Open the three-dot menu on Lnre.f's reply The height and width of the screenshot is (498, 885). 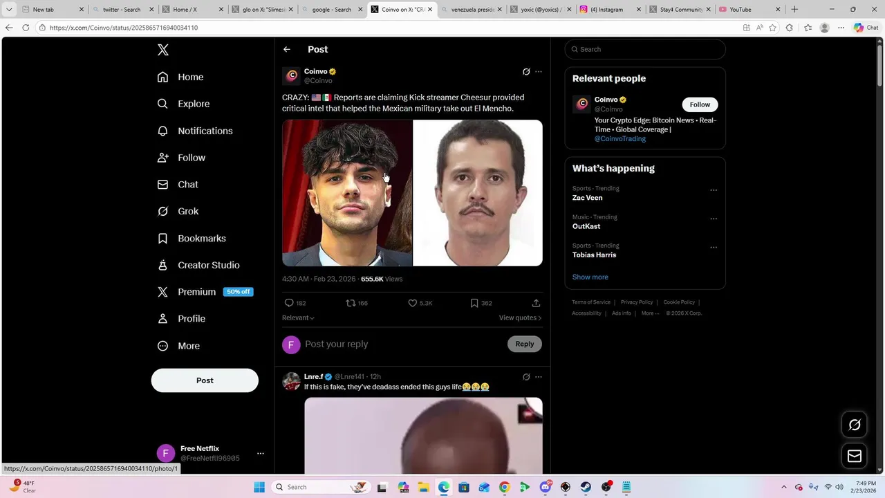pyautogui.click(x=539, y=377)
